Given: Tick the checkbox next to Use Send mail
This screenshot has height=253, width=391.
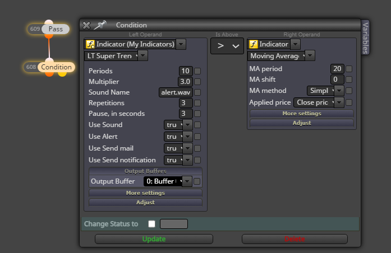Looking at the screenshot, I should (x=197, y=148).
